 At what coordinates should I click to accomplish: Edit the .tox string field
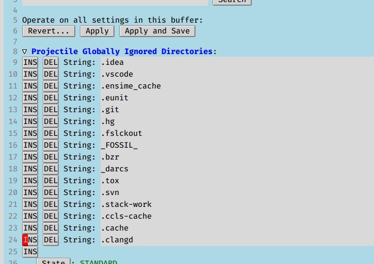tap(237, 181)
